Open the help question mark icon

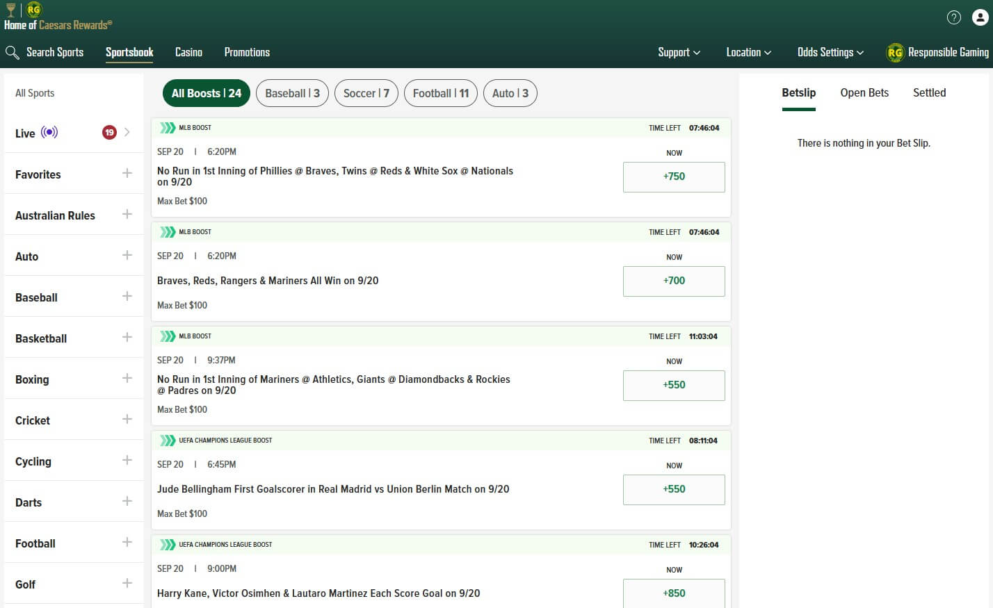point(954,18)
